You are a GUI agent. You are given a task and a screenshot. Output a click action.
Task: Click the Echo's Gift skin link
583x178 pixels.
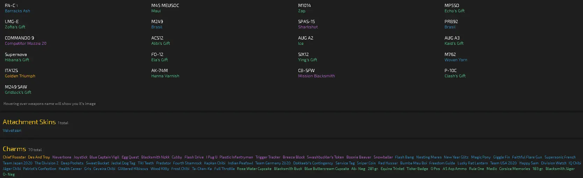coord(454,11)
